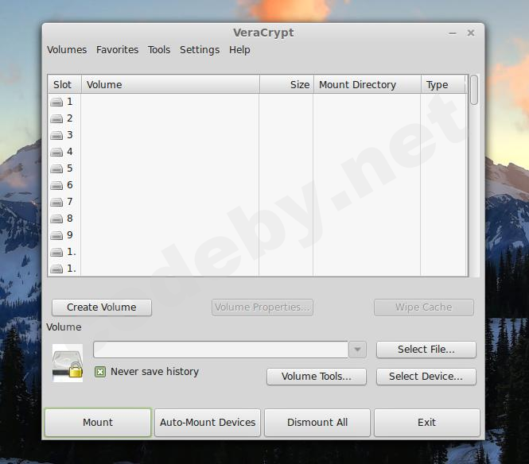The height and width of the screenshot is (464, 529).
Task: Click the Select Device... button
Action: [426, 377]
